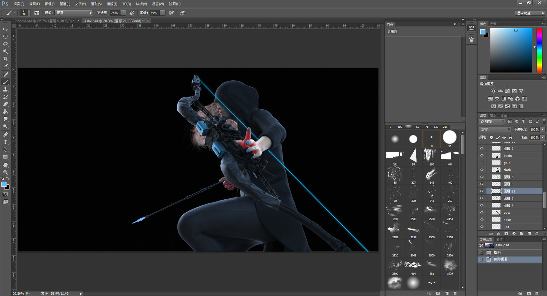Hide the 圖層 21 layer

(x=482, y=191)
